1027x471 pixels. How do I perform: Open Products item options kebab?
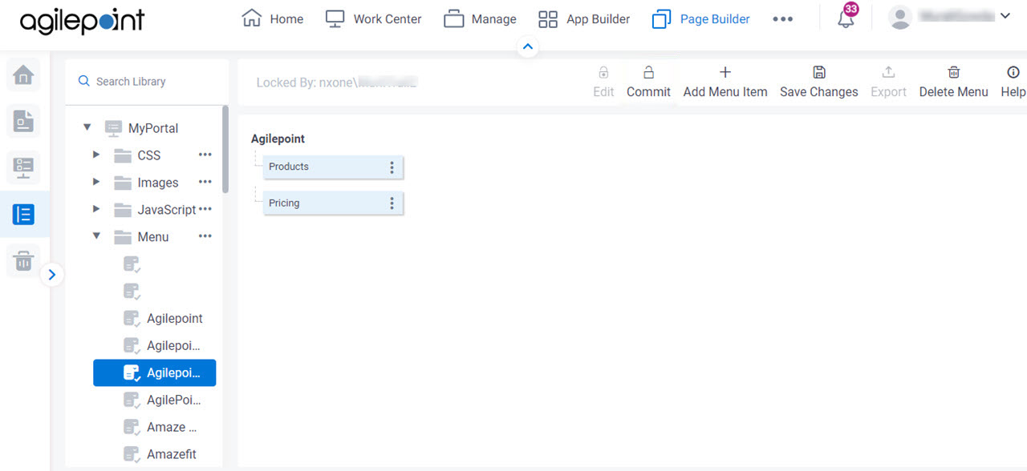point(392,167)
